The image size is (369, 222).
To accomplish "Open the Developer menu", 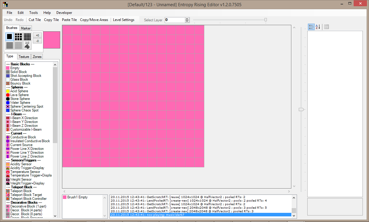I will (64, 13).
